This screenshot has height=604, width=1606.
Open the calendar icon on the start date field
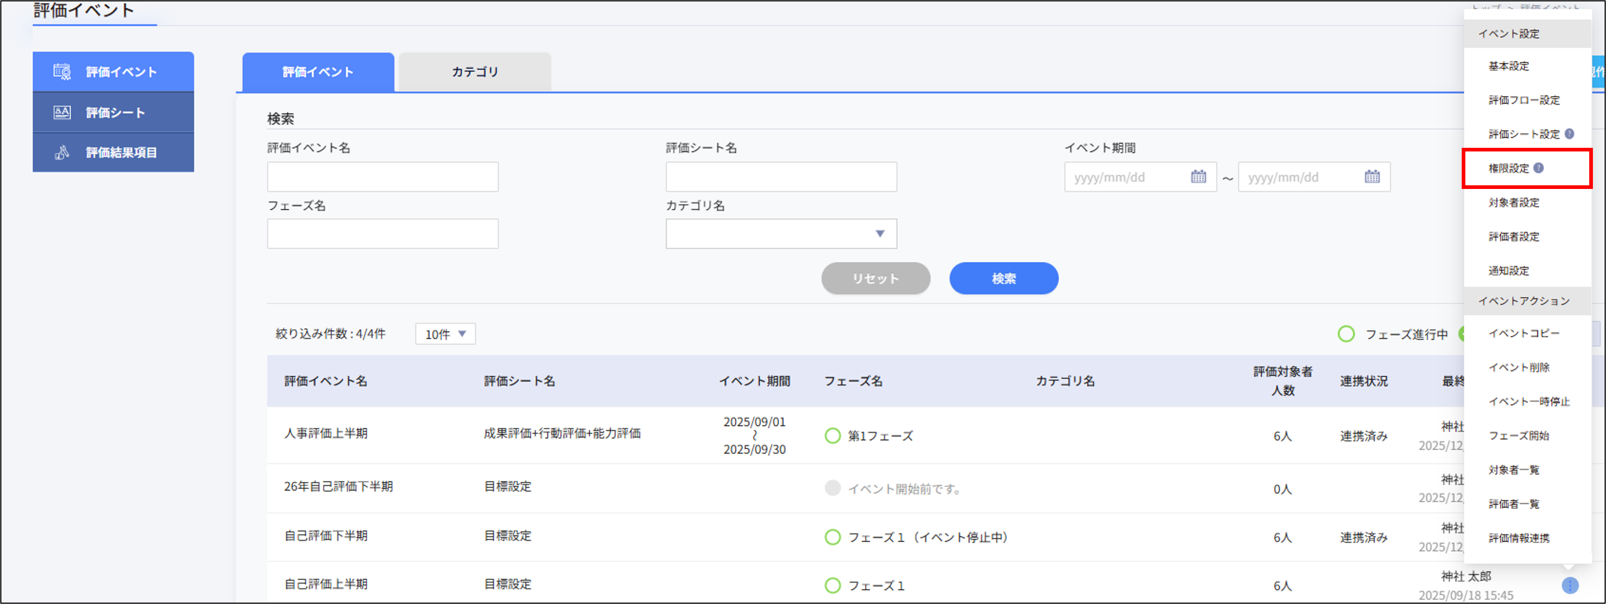[x=1199, y=177]
